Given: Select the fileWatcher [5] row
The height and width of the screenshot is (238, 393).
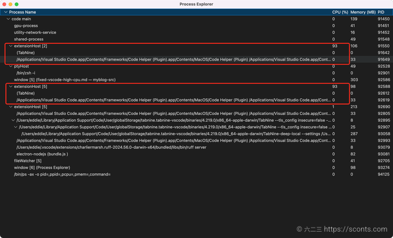Looking at the screenshot, I should (x=196, y=161).
